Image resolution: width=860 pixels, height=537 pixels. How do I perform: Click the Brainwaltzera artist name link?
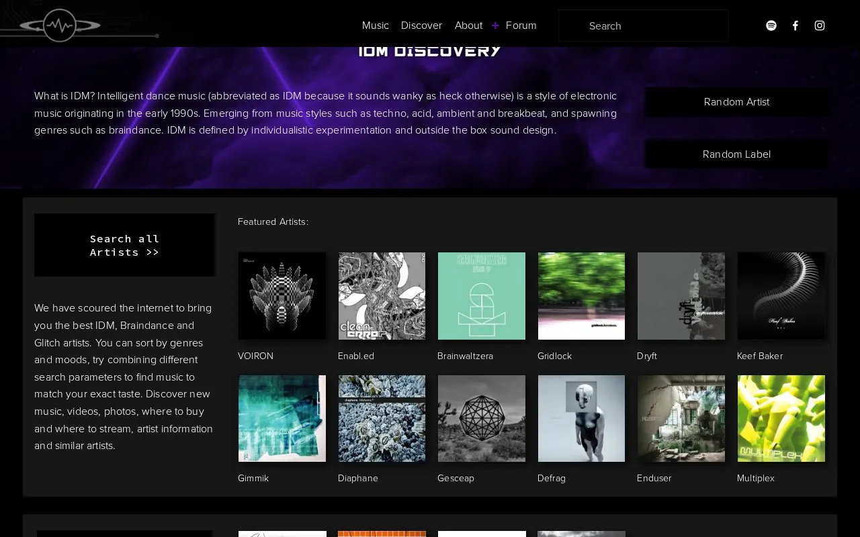coord(465,356)
